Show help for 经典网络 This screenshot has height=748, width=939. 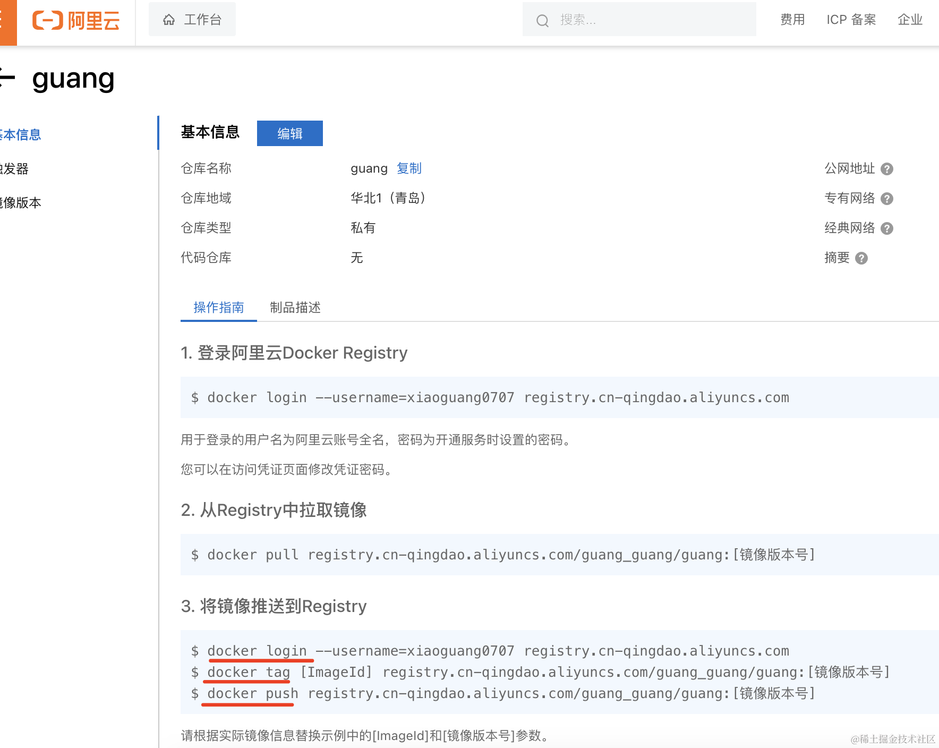pyautogui.click(x=886, y=228)
